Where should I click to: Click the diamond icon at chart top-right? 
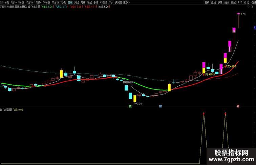pyautogui.click(x=249, y=7)
